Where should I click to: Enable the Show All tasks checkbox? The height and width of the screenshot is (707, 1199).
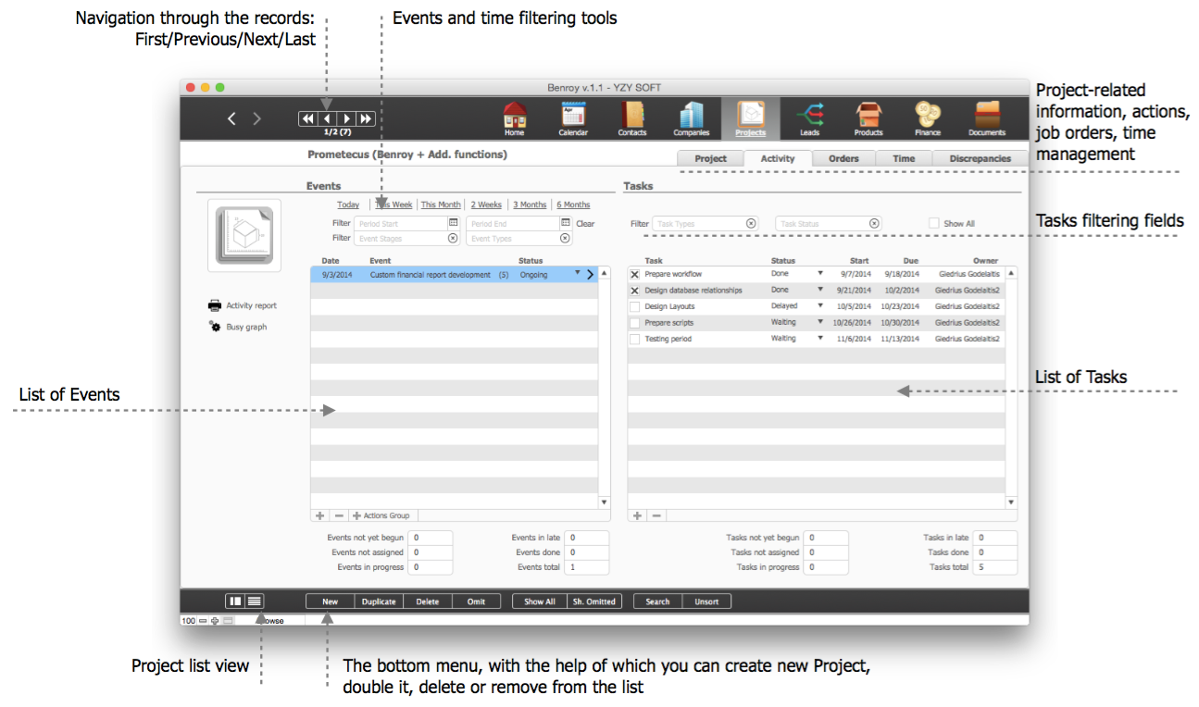[934, 223]
